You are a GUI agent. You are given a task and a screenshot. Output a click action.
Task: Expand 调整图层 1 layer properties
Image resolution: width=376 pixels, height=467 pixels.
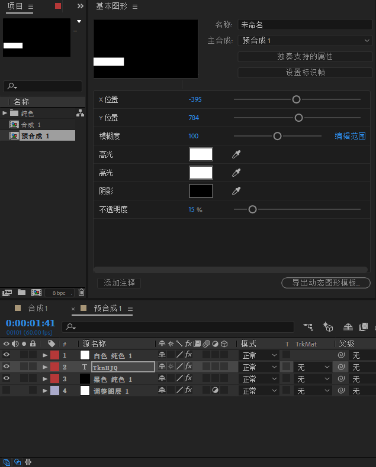(45, 391)
